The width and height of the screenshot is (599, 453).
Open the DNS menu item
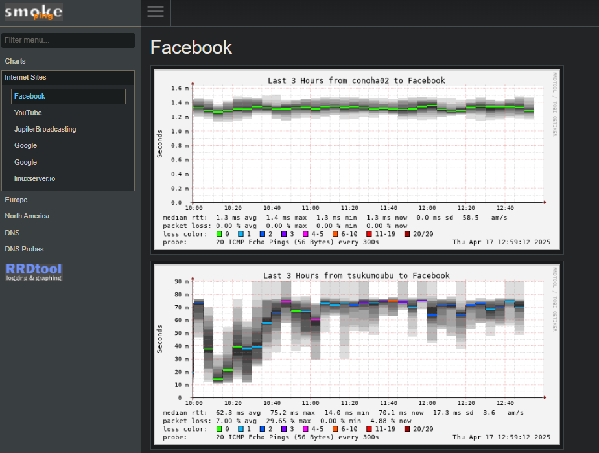click(x=12, y=233)
